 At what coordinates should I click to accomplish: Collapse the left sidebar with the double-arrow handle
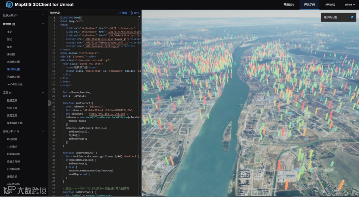click(50, 103)
